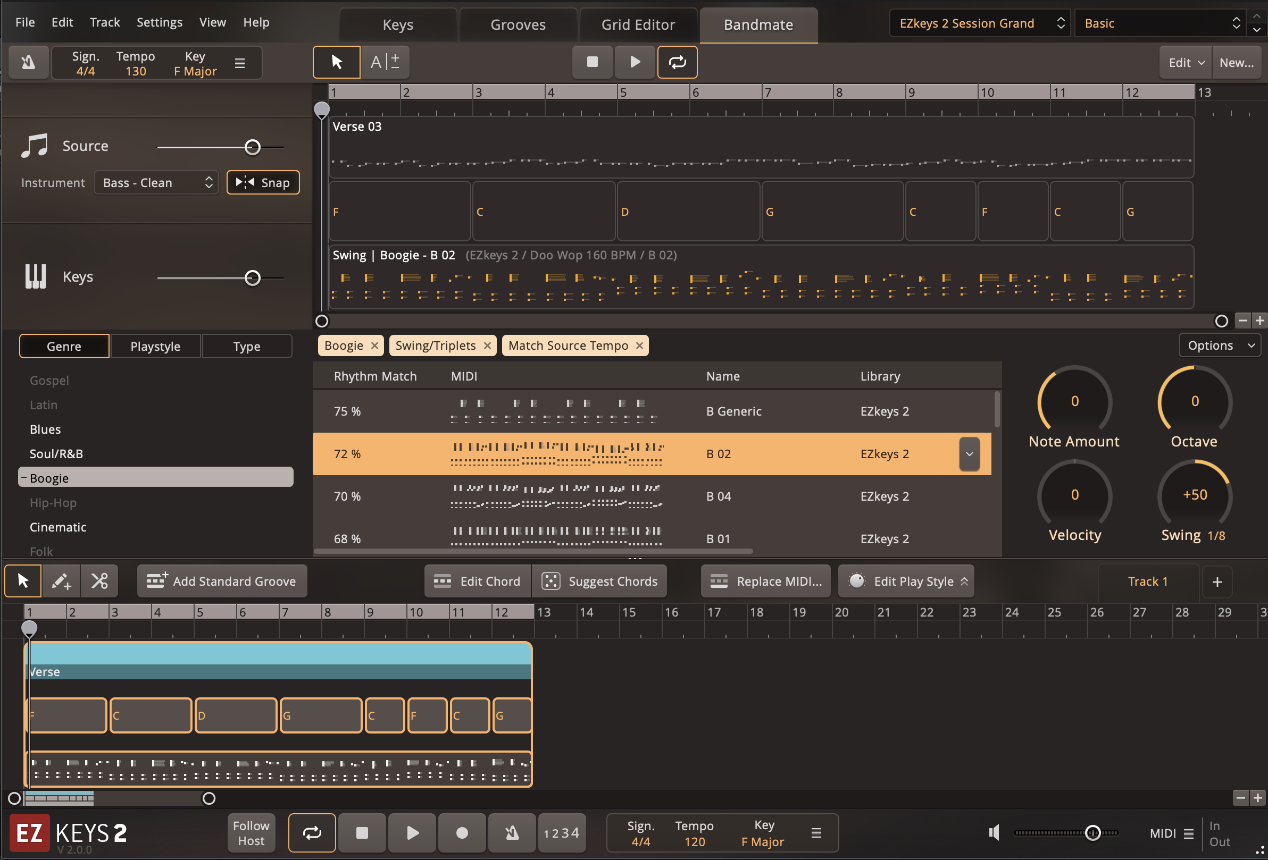Select the pencil draw tool
This screenshot has width=1268, height=860.
(x=61, y=581)
